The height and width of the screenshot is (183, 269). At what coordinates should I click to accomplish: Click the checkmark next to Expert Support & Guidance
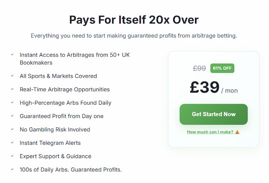pyautogui.click(x=12, y=156)
